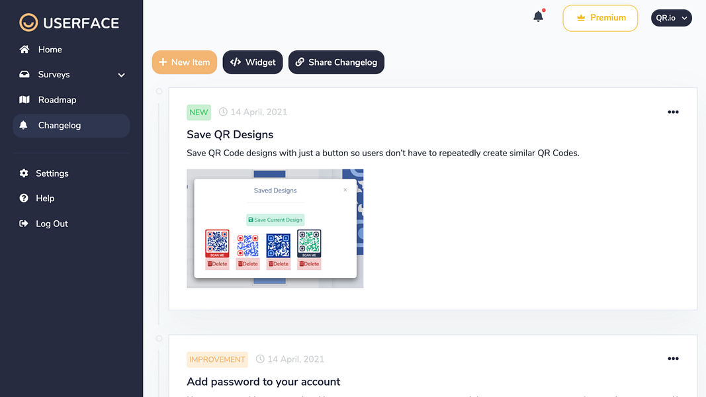This screenshot has height=397, width=706.
Task: Open the Widget embed button
Action: (253, 62)
